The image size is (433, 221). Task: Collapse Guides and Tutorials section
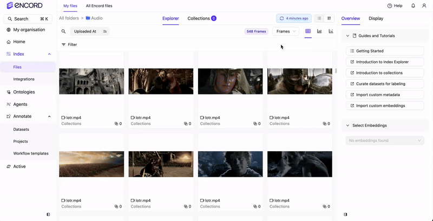click(347, 36)
